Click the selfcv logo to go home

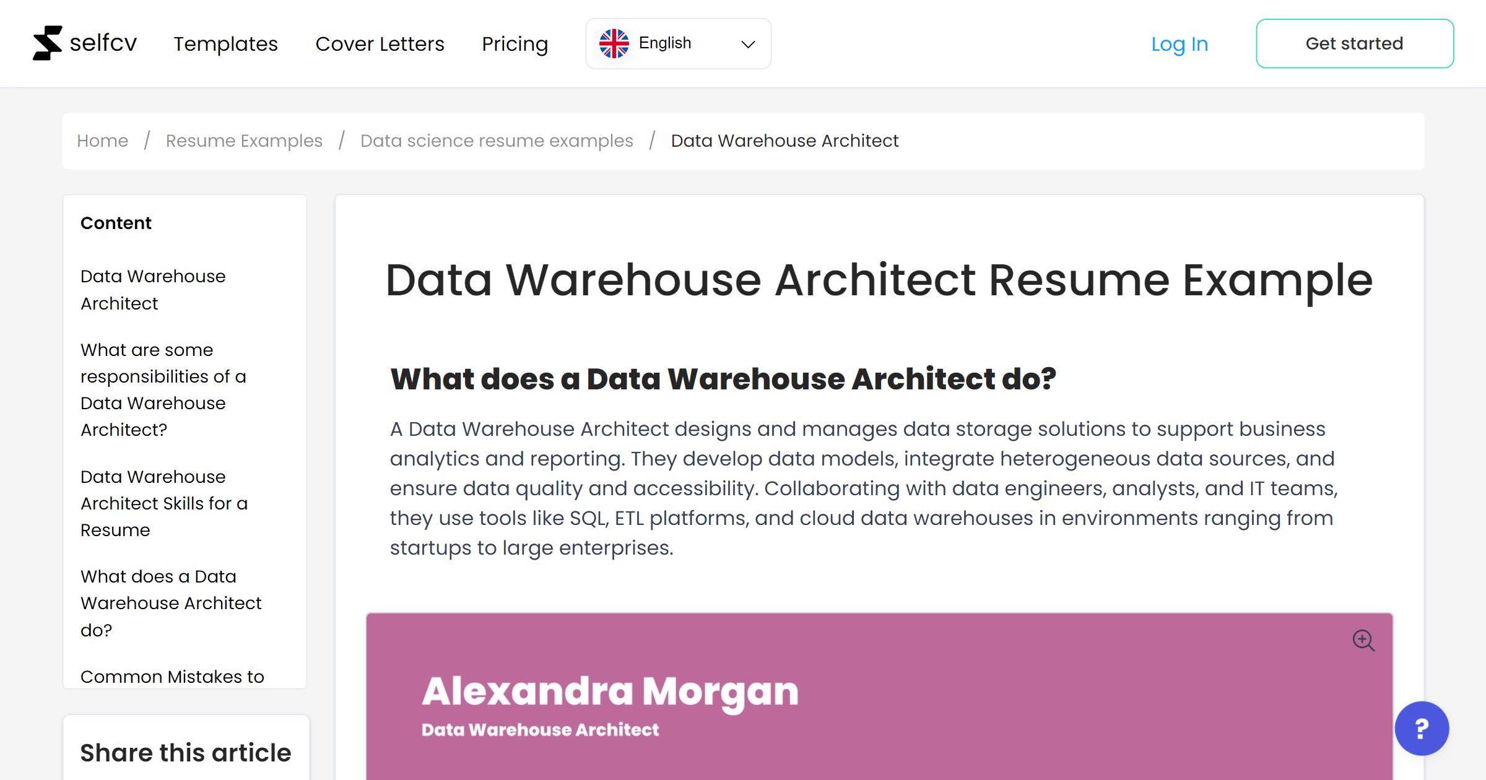click(x=46, y=42)
